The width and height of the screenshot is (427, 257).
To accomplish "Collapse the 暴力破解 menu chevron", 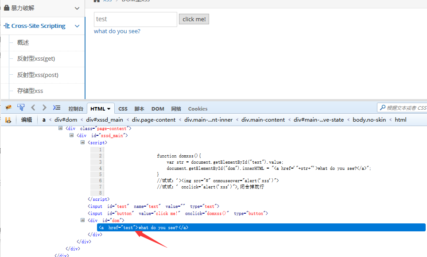I will point(77,8).
